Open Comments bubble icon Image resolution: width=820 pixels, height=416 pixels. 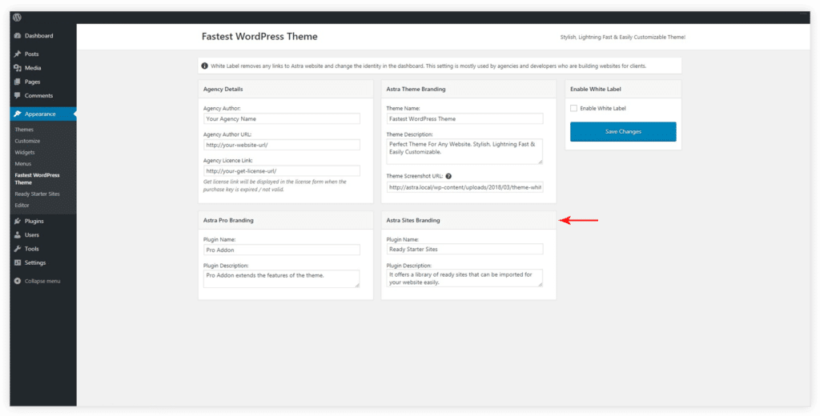pos(18,96)
